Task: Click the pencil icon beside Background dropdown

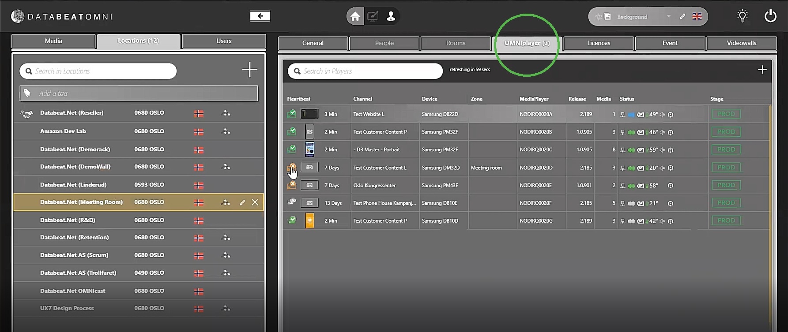Action: 682,17
